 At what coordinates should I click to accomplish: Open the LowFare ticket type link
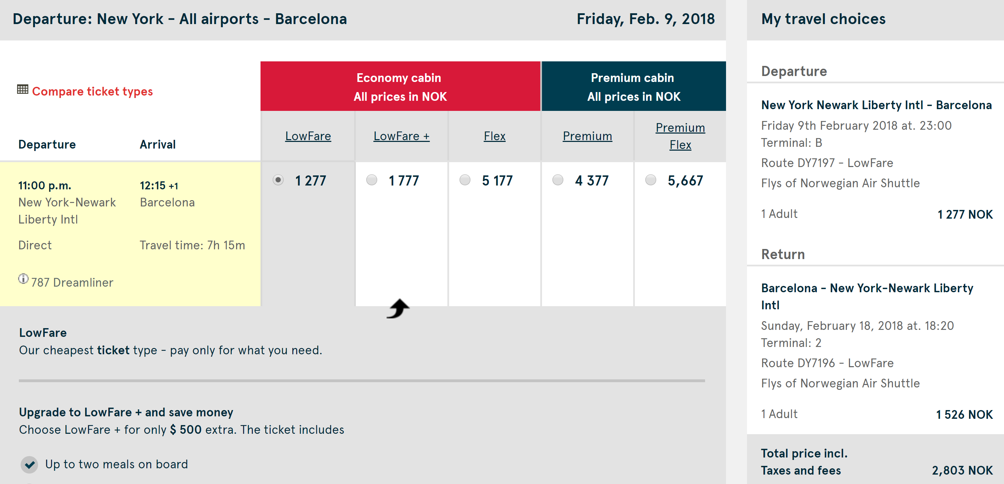tap(308, 136)
